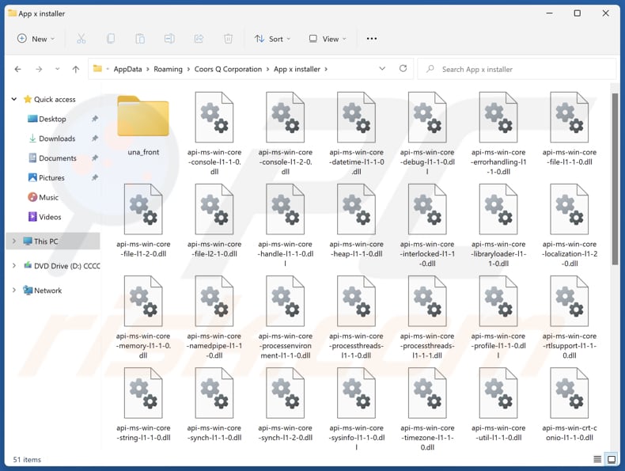Go to Coors Q Corporation in breadcrumb

click(x=228, y=69)
